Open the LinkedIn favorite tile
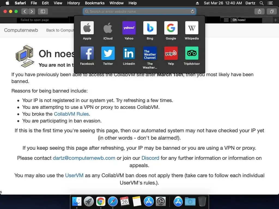279x209 pixels. tap(129, 53)
